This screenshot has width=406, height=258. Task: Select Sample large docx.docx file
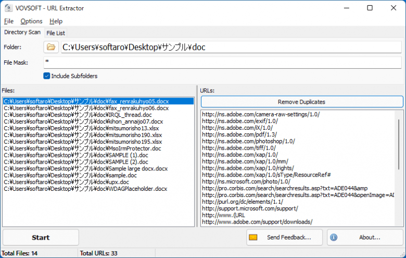click(98, 169)
